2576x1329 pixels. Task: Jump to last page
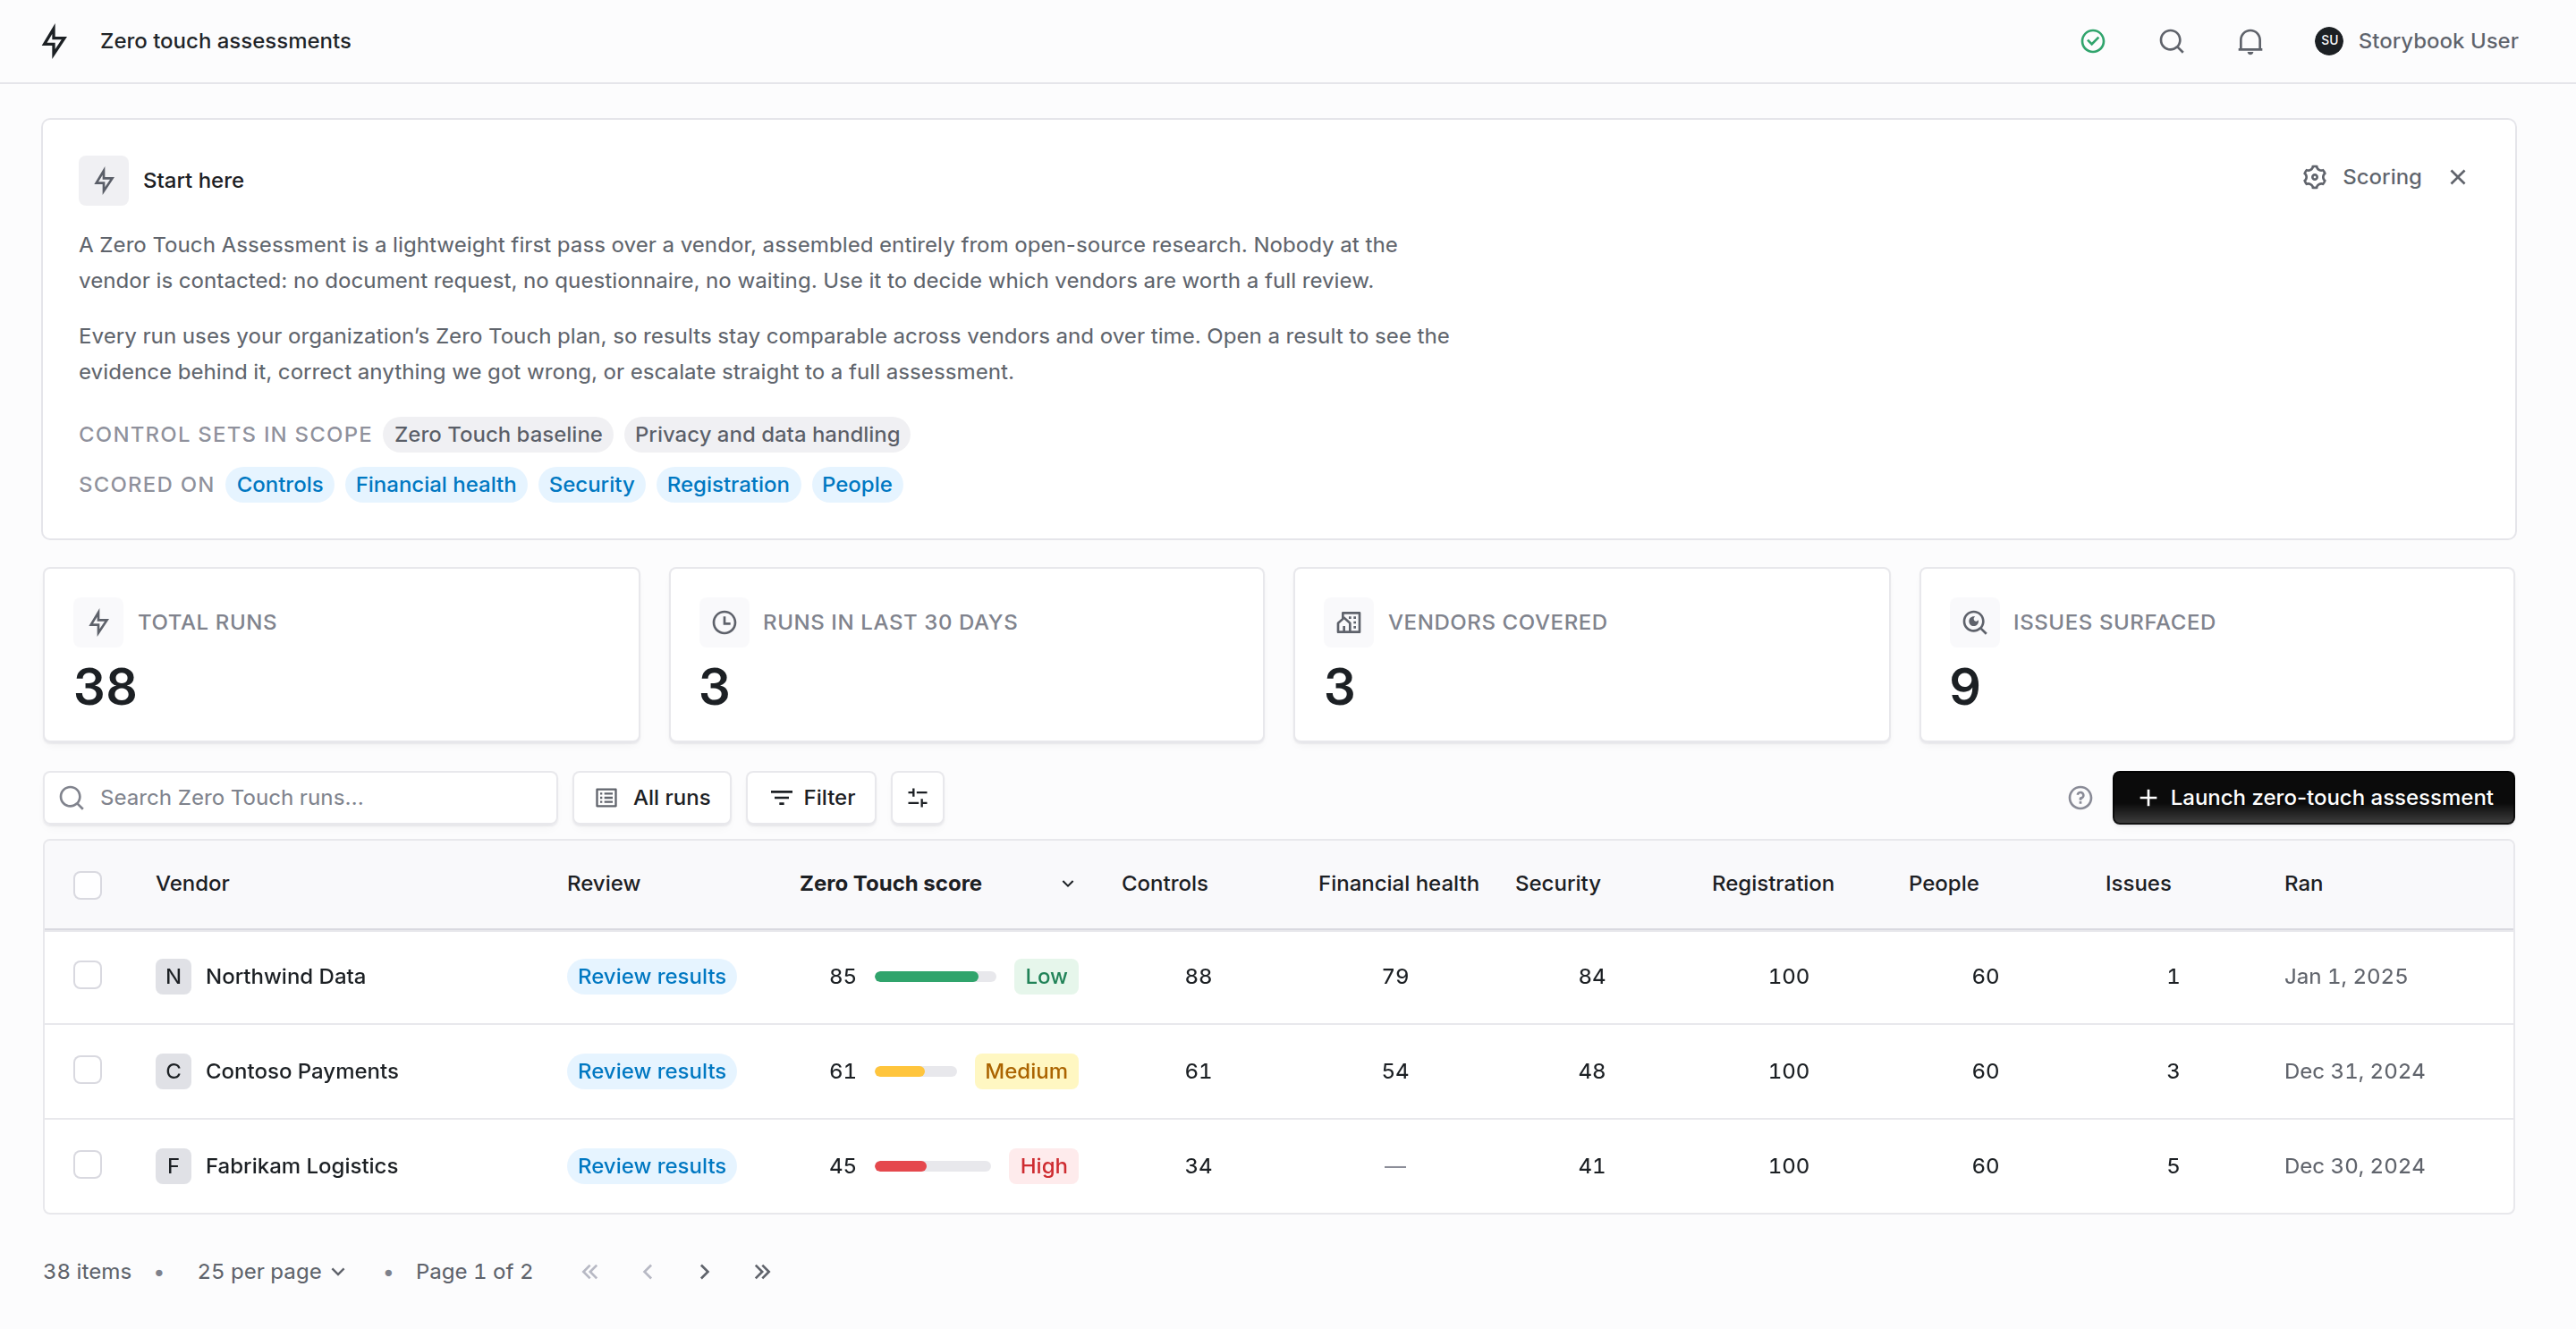point(762,1271)
